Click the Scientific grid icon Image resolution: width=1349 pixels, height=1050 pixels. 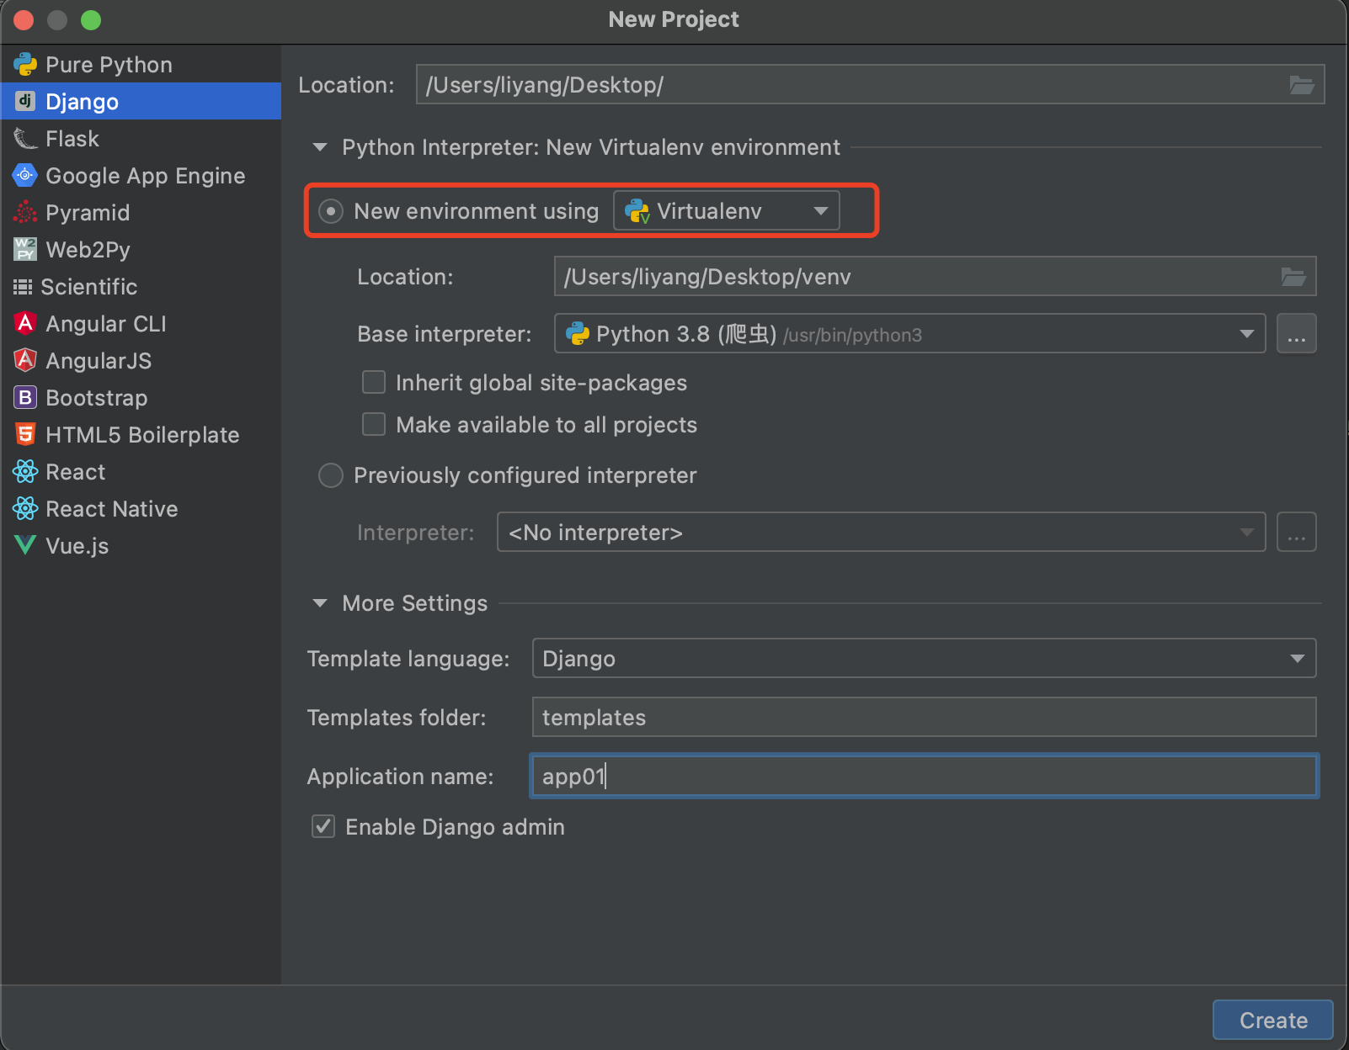click(x=23, y=287)
